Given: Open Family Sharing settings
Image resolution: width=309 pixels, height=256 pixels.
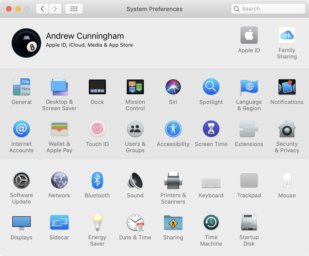Looking at the screenshot, I should pyautogui.click(x=287, y=35).
